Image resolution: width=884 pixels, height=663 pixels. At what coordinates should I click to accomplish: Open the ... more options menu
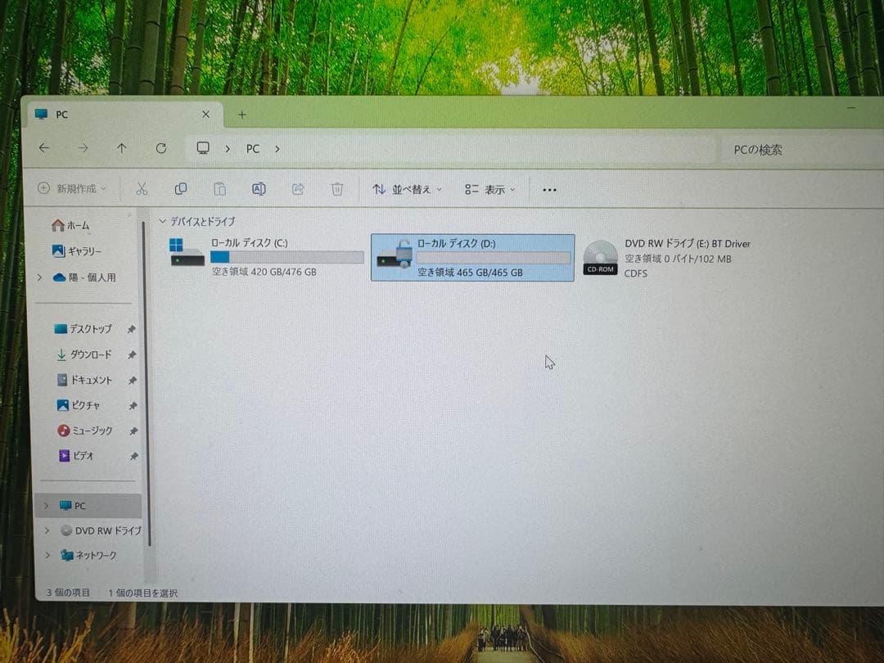(x=549, y=189)
